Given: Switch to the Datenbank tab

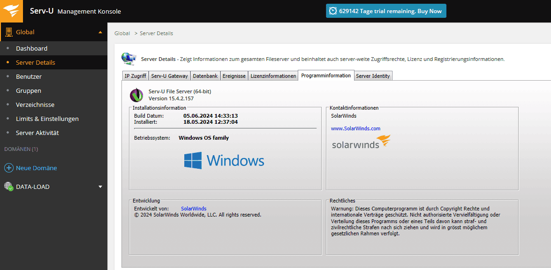Looking at the screenshot, I should click(x=205, y=76).
